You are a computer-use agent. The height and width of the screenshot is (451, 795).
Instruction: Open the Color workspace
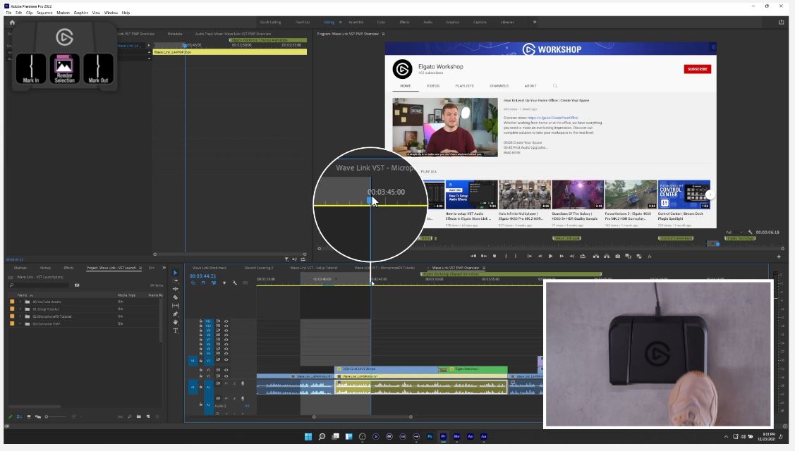tap(381, 22)
